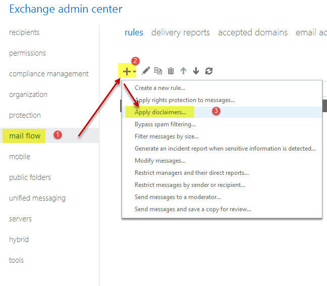The width and height of the screenshot is (327, 286).
Task: Click the refresh icon
Action: coord(209,71)
